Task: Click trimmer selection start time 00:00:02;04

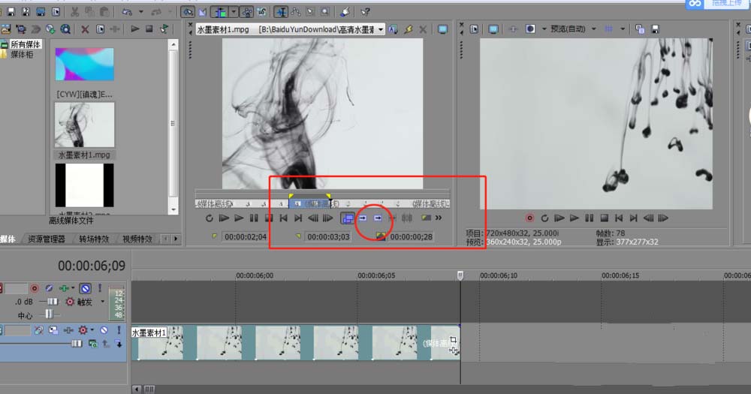Action: coord(246,236)
